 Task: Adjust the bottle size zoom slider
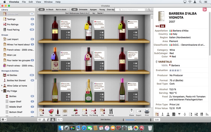135,120
